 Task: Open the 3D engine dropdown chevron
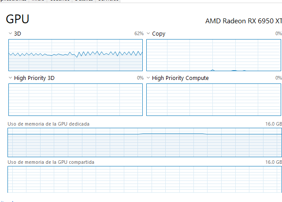tap(11, 33)
